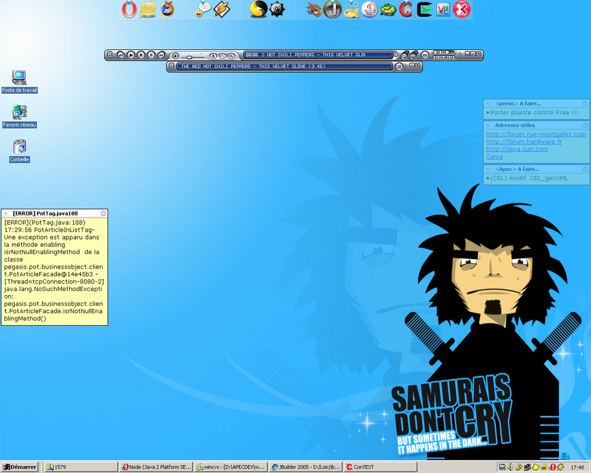Select the Corbeille recycle bin
Viewport: 591px width, 473px height.
(x=19, y=151)
